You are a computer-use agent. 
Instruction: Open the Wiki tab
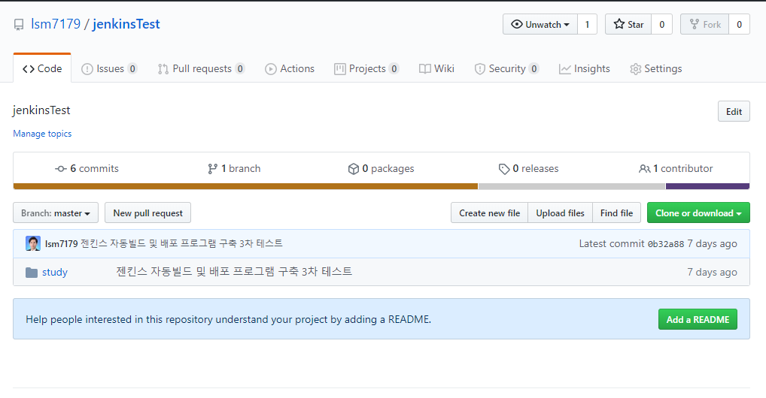tap(436, 69)
